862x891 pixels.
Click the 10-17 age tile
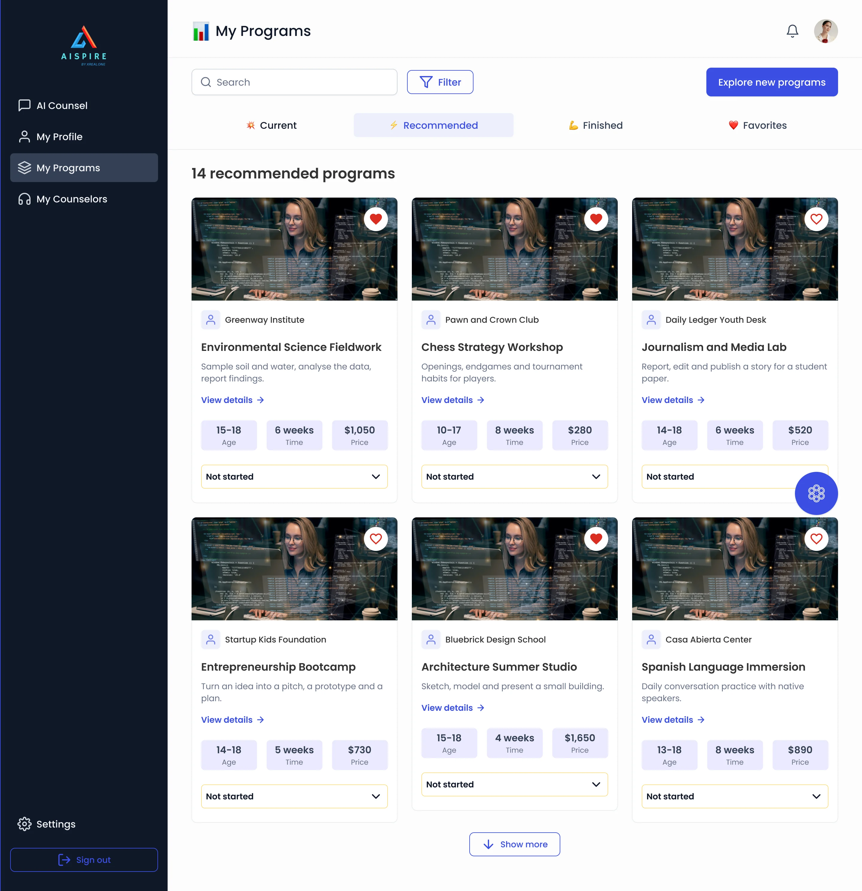[x=449, y=436]
